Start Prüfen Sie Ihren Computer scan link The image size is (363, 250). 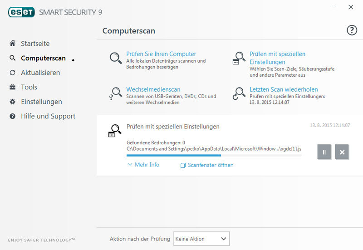161,54
